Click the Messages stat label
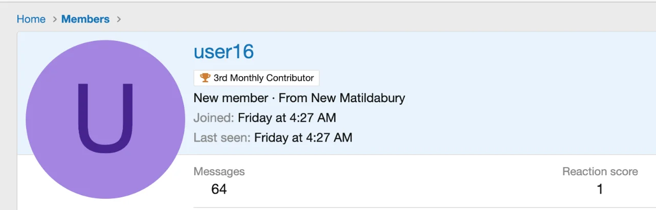The height and width of the screenshot is (210, 656). click(219, 172)
